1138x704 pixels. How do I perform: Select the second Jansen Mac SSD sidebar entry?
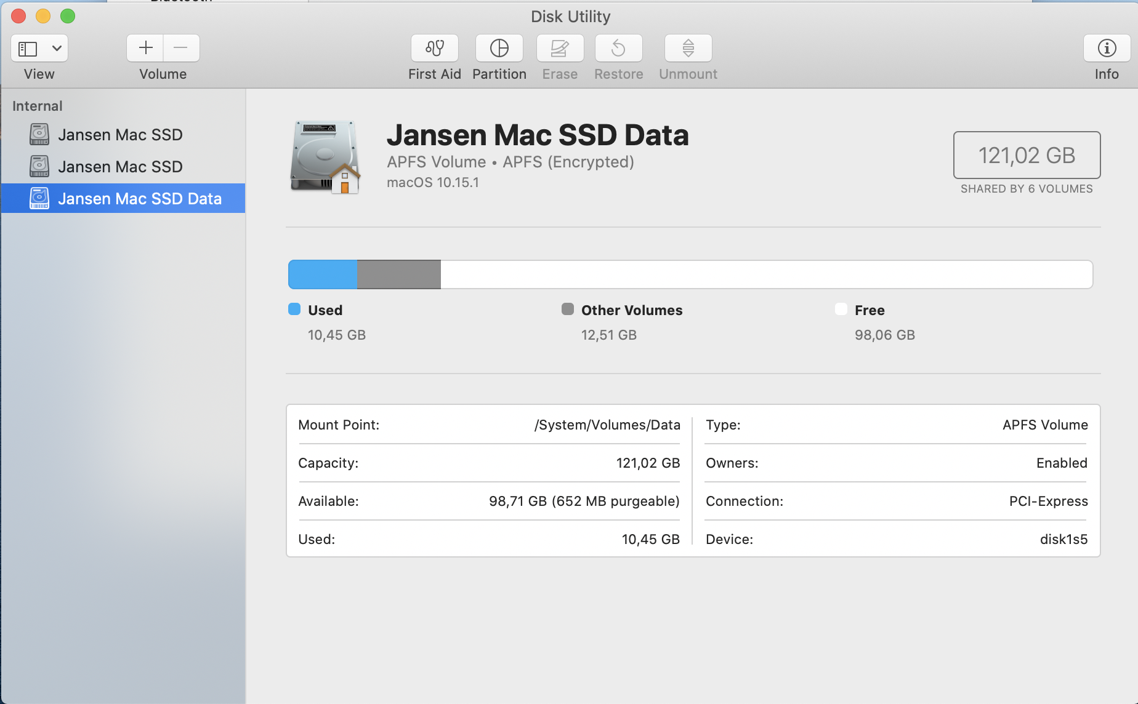(x=123, y=166)
